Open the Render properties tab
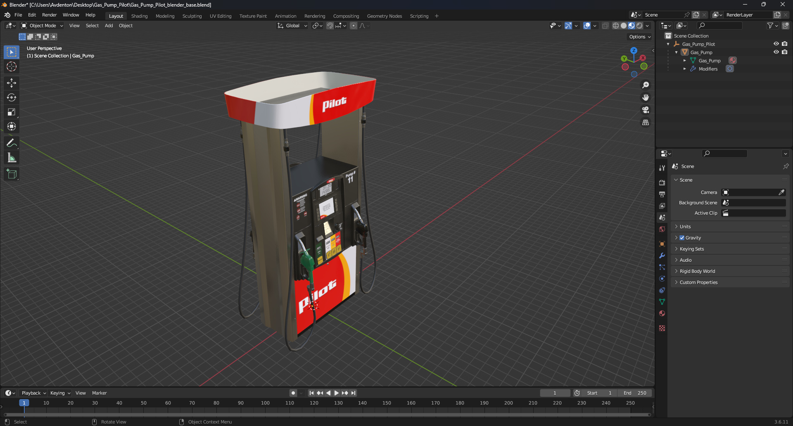Image resolution: width=793 pixels, height=426 pixels. (662, 182)
